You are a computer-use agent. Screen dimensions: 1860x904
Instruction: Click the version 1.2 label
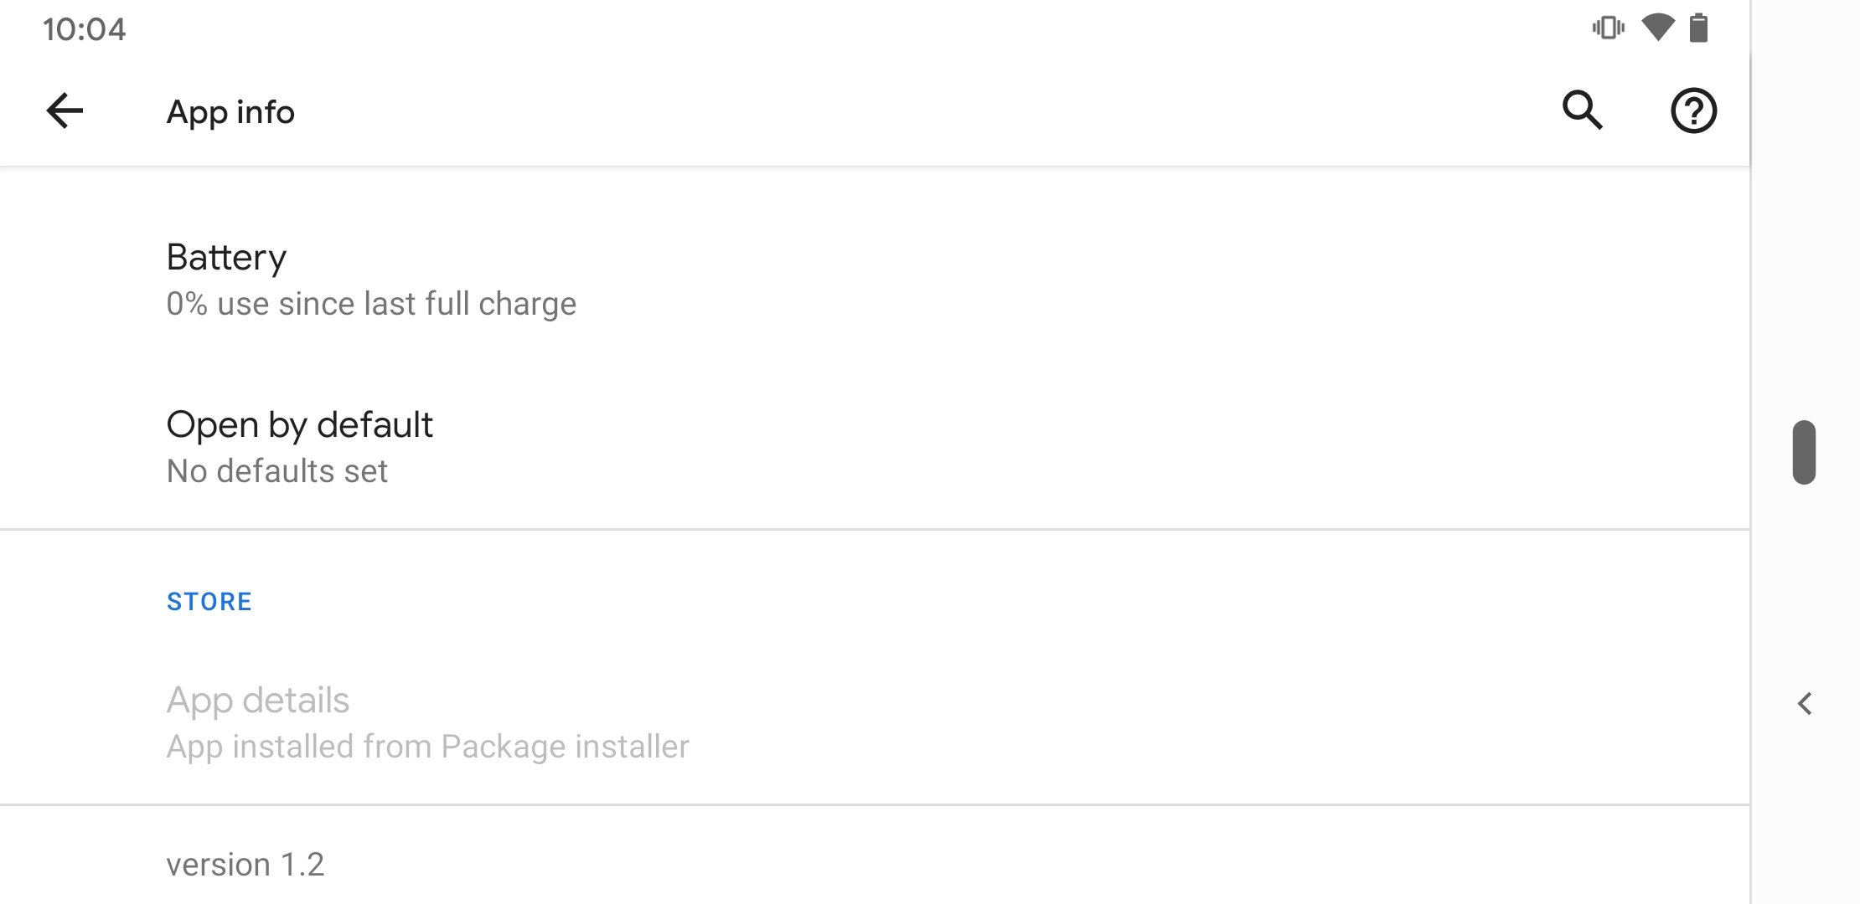tap(245, 865)
